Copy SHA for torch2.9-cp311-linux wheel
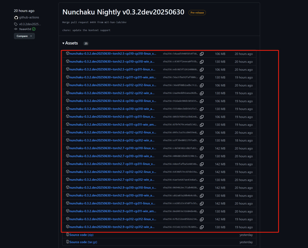308x248 pixels. coord(202,203)
